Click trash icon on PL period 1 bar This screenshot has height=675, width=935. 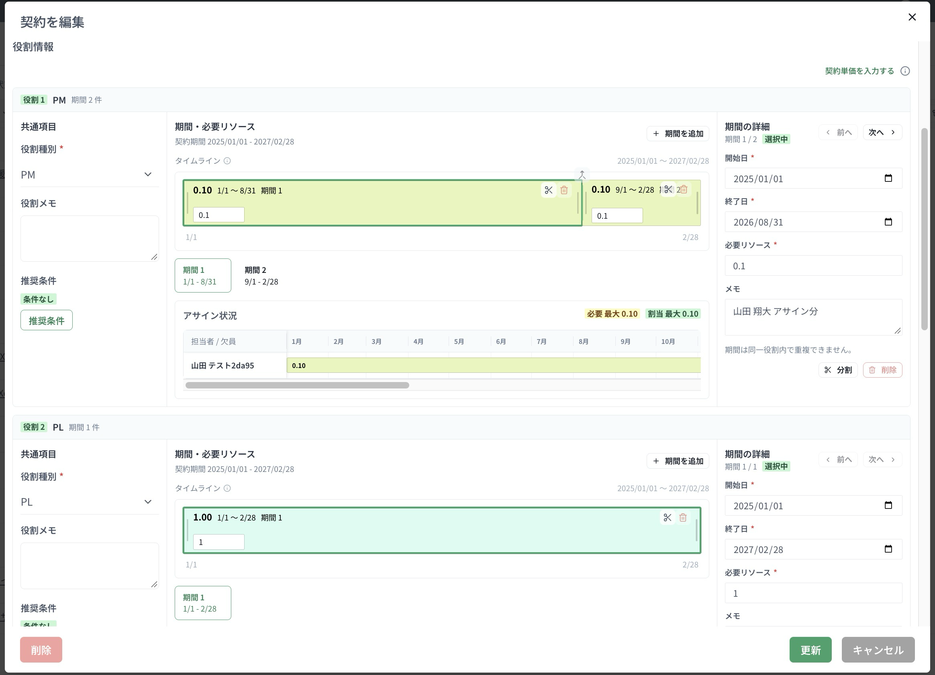[683, 518]
